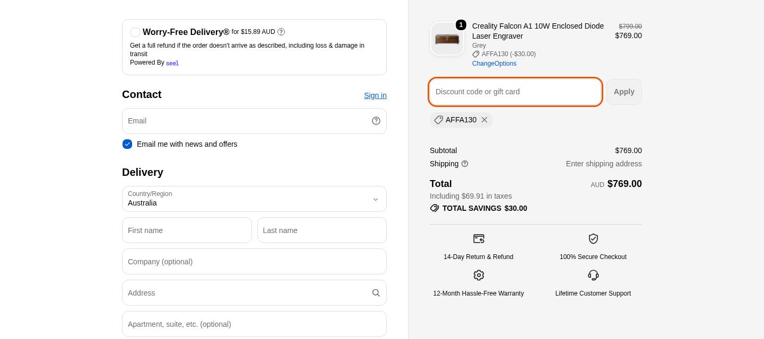This screenshot has height=339, width=764.
Task: Click the Worry-Free Delivery help question icon
Action: 281,32
